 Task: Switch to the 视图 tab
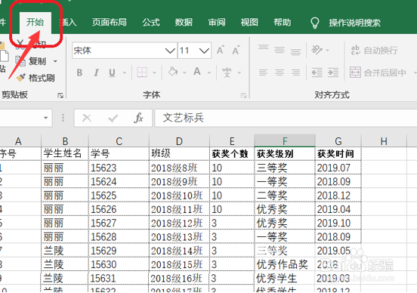pos(249,23)
